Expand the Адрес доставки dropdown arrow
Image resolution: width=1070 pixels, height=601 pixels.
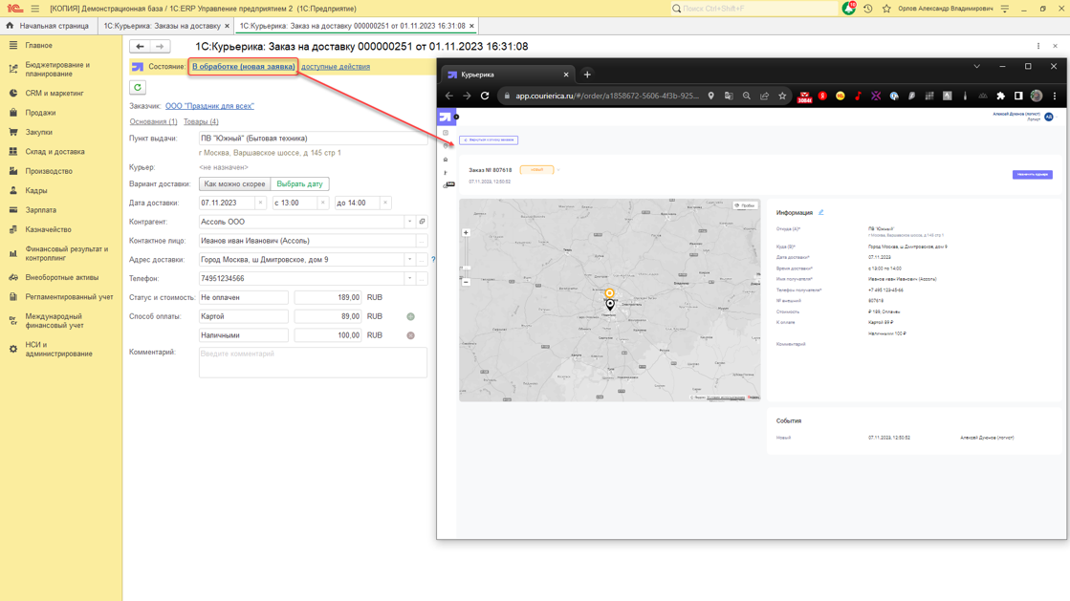pos(410,260)
